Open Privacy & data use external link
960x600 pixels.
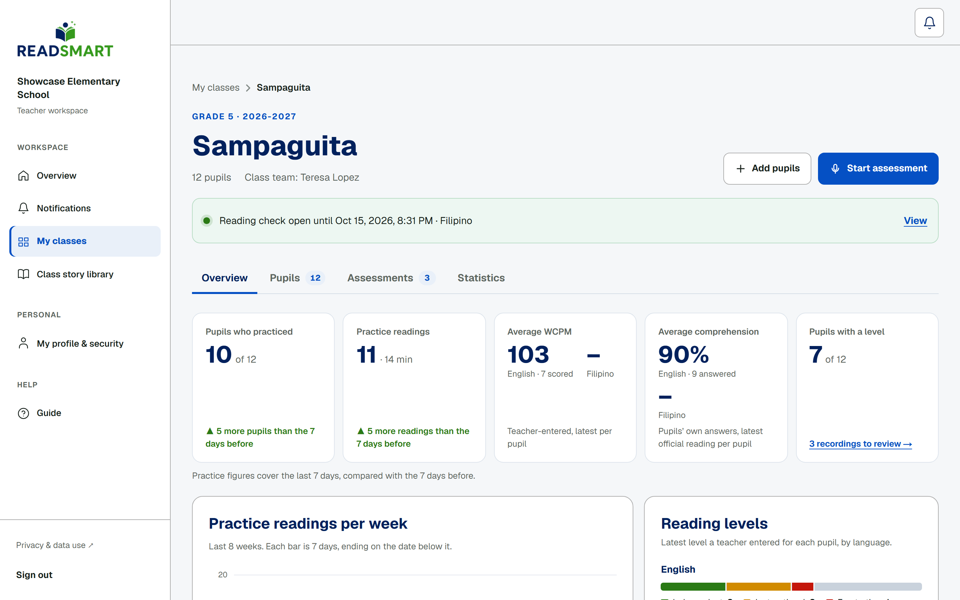pyautogui.click(x=55, y=545)
